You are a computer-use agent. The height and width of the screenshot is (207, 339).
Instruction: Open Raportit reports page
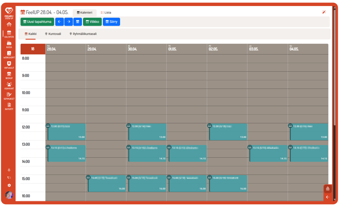pyautogui.click(x=9, y=106)
